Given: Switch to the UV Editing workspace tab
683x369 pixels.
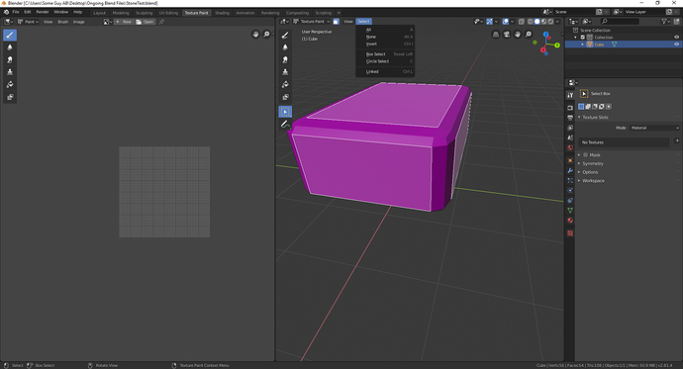Looking at the screenshot, I should tap(168, 13).
